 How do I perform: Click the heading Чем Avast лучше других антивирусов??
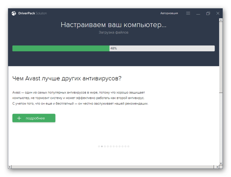(67, 78)
